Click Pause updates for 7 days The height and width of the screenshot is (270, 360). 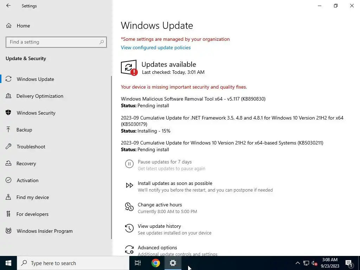165,162
